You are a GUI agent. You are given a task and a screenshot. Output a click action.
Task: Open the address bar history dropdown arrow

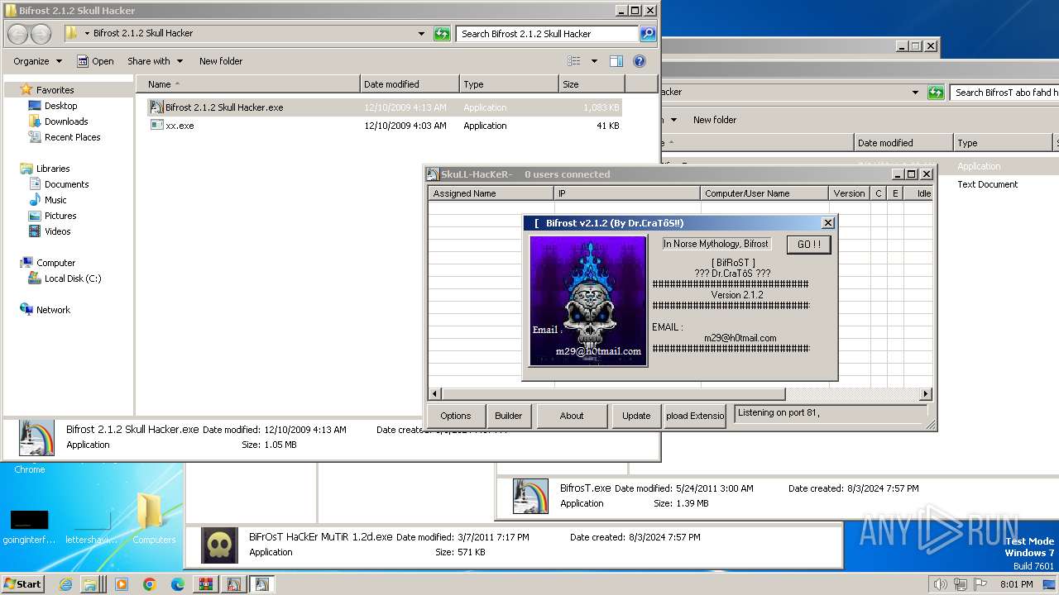pyautogui.click(x=421, y=34)
